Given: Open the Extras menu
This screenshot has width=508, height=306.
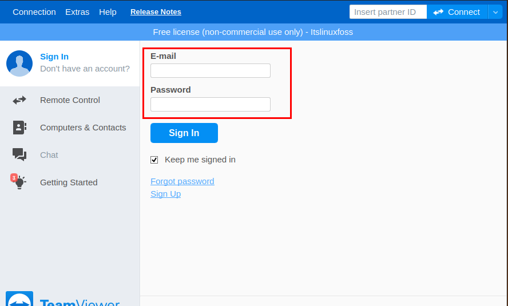Looking at the screenshot, I should click(77, 12).
